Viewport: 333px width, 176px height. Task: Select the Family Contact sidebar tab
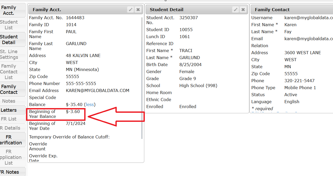point(9,89)
